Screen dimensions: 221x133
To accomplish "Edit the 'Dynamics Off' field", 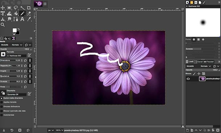I will [x=17, y=94].
